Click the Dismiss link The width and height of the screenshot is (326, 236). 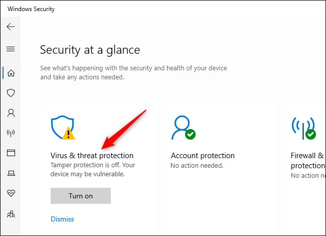pyautogui.click(x=62, y=219)
